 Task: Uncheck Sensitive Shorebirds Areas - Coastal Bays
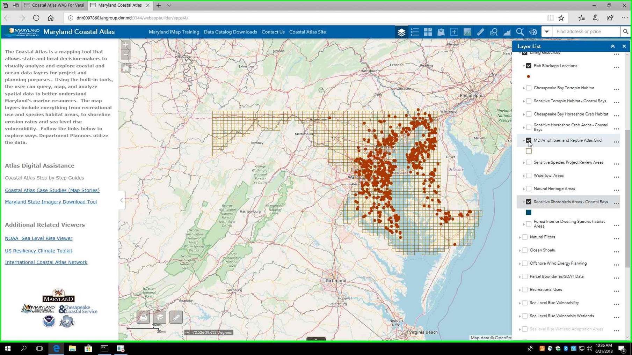[529, 202]
